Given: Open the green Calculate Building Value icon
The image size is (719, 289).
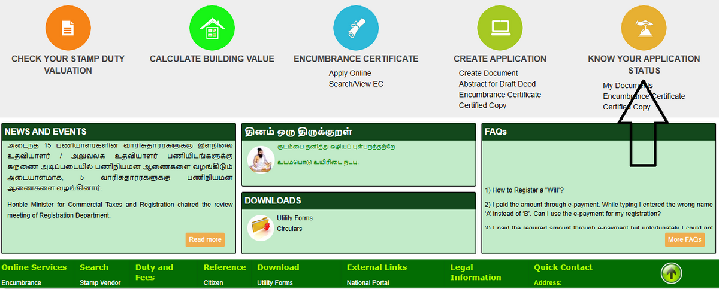Looking at the screenshot, I should pos(212,27).
